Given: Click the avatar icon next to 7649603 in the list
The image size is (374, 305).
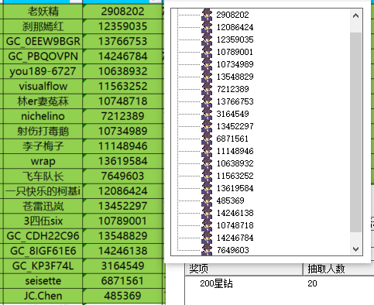Looking at the screenshot, I should click(207, 249).
